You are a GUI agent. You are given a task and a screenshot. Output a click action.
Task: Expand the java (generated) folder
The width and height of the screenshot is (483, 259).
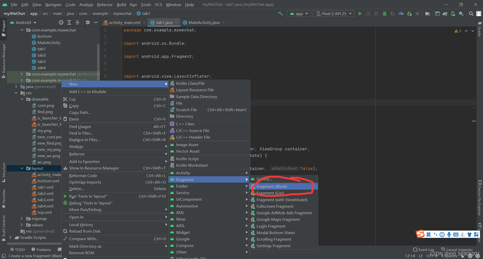click(x=16, y=87)
